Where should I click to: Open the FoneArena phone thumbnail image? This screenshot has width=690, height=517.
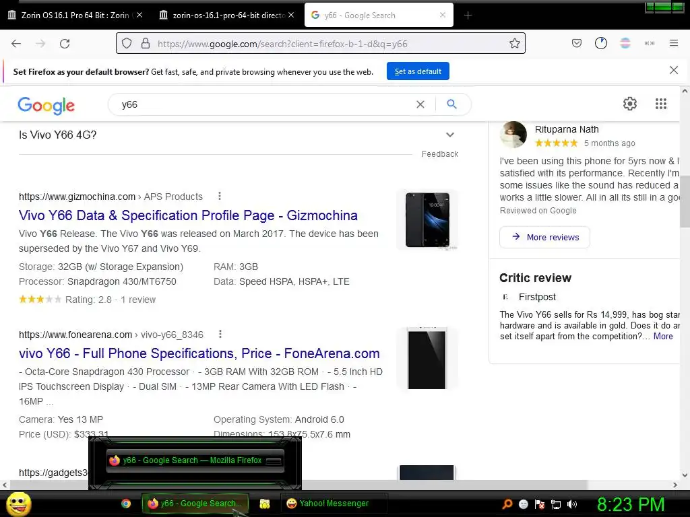[x=427, y=358]
